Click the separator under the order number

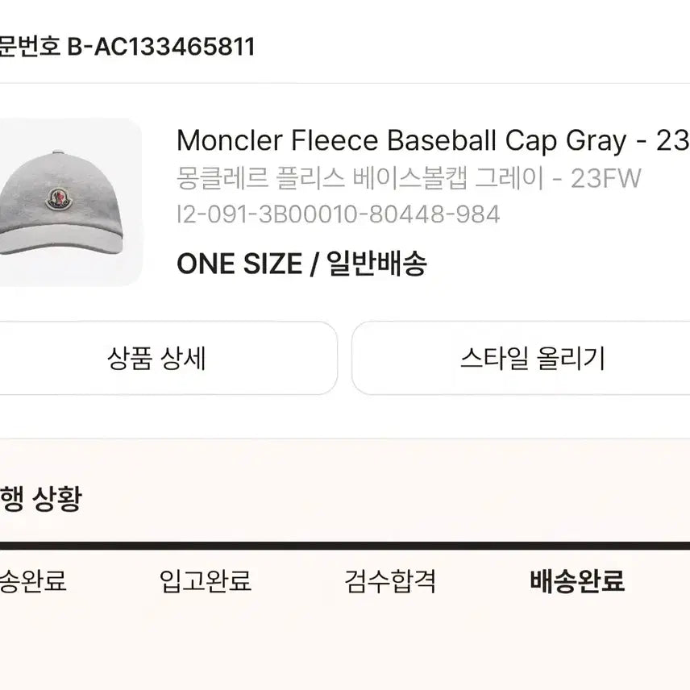tap(345, 81)
